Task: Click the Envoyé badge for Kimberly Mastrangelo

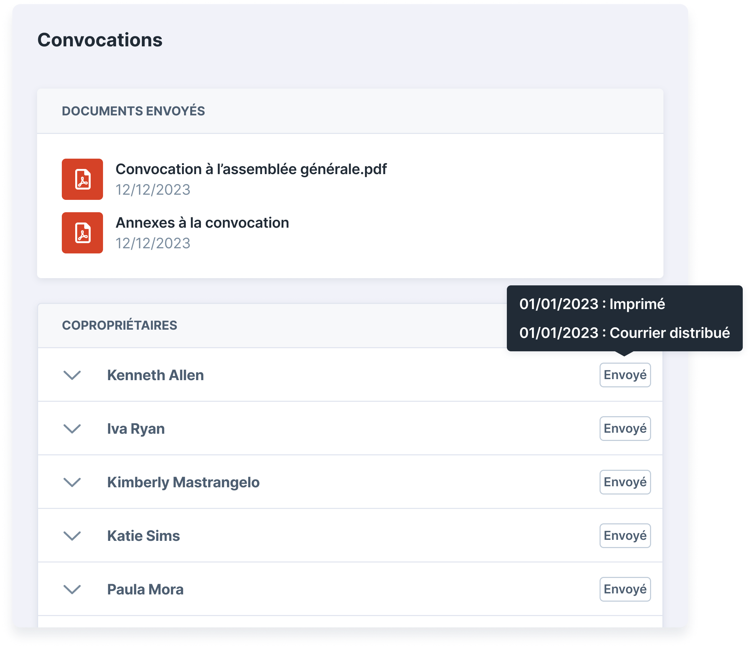Action: click(625, 482)
